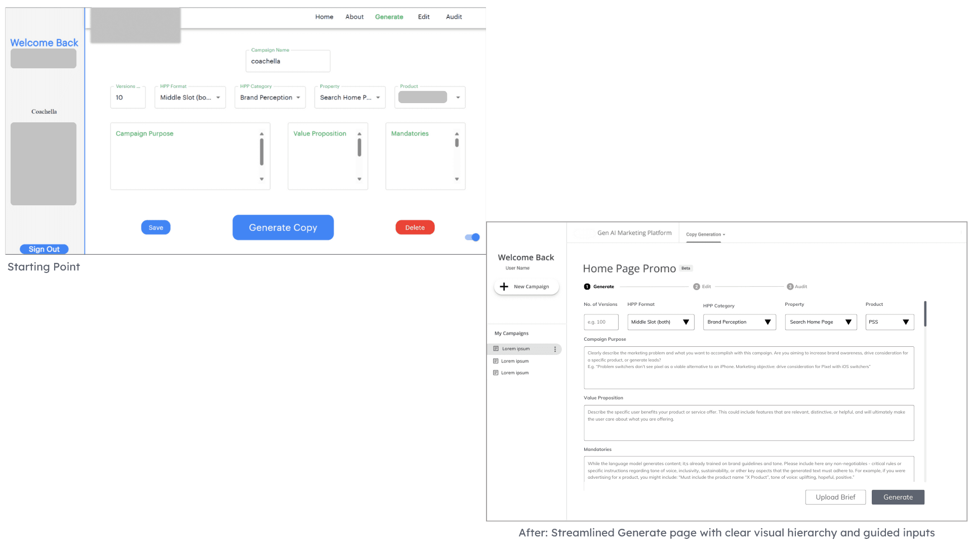Toggle the blue switch near Delete button
The height and width of the screenshot is (546, 972).
click(x=472, y=237)
